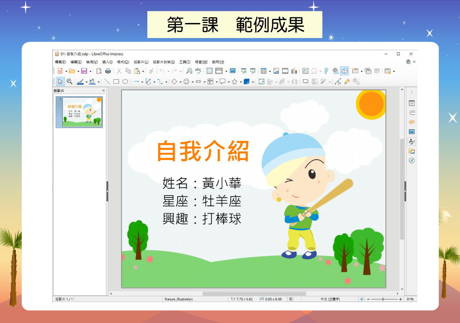Adjust the zoom slider handle
460x323 pixels.
pyautogui.click(x=383, y=299)
